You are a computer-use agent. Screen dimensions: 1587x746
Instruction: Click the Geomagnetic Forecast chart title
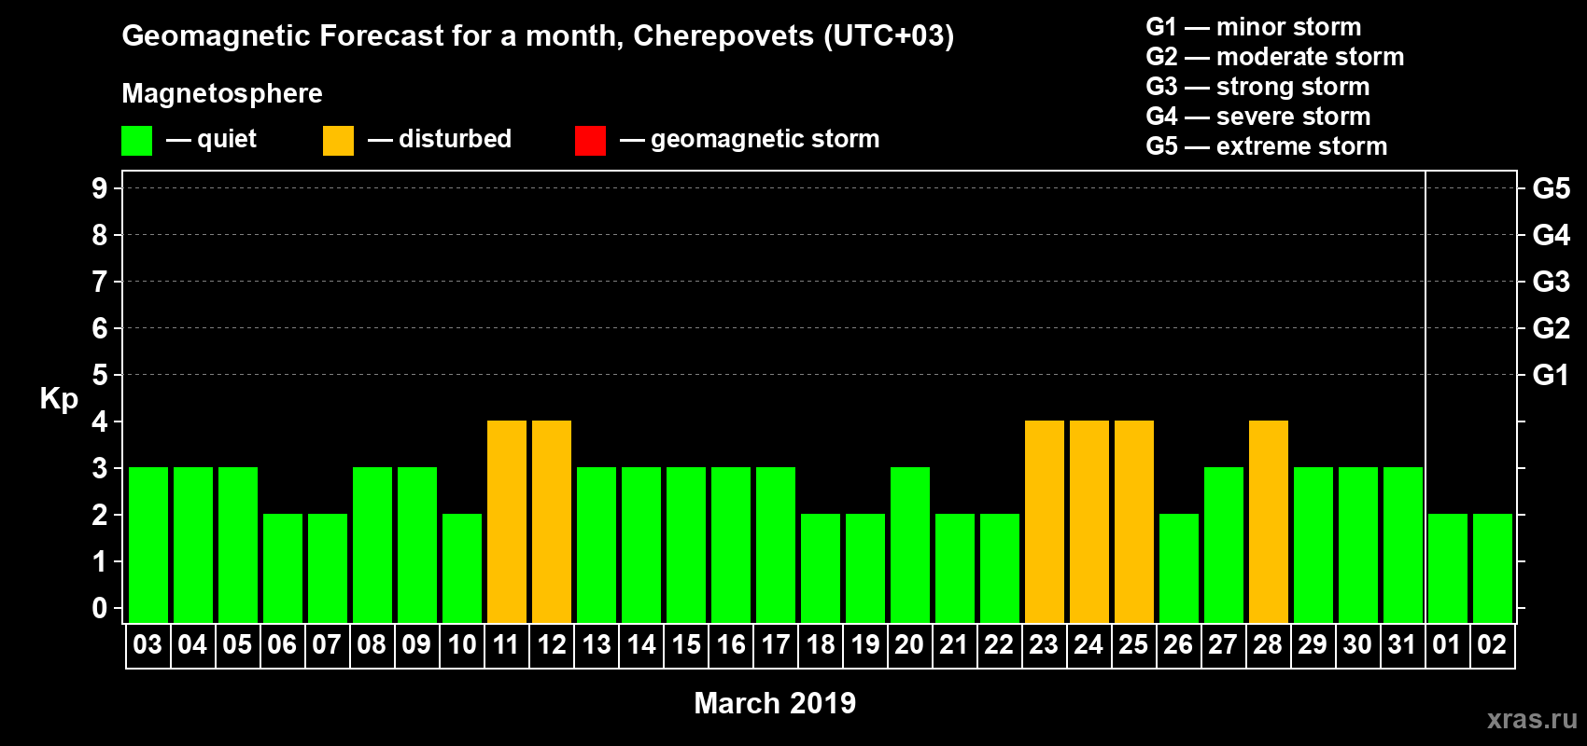(538, 36)
